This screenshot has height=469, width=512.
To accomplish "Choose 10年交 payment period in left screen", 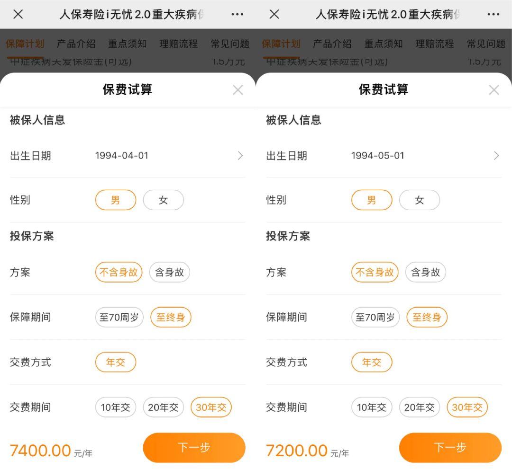I will [x=116, y=407].
